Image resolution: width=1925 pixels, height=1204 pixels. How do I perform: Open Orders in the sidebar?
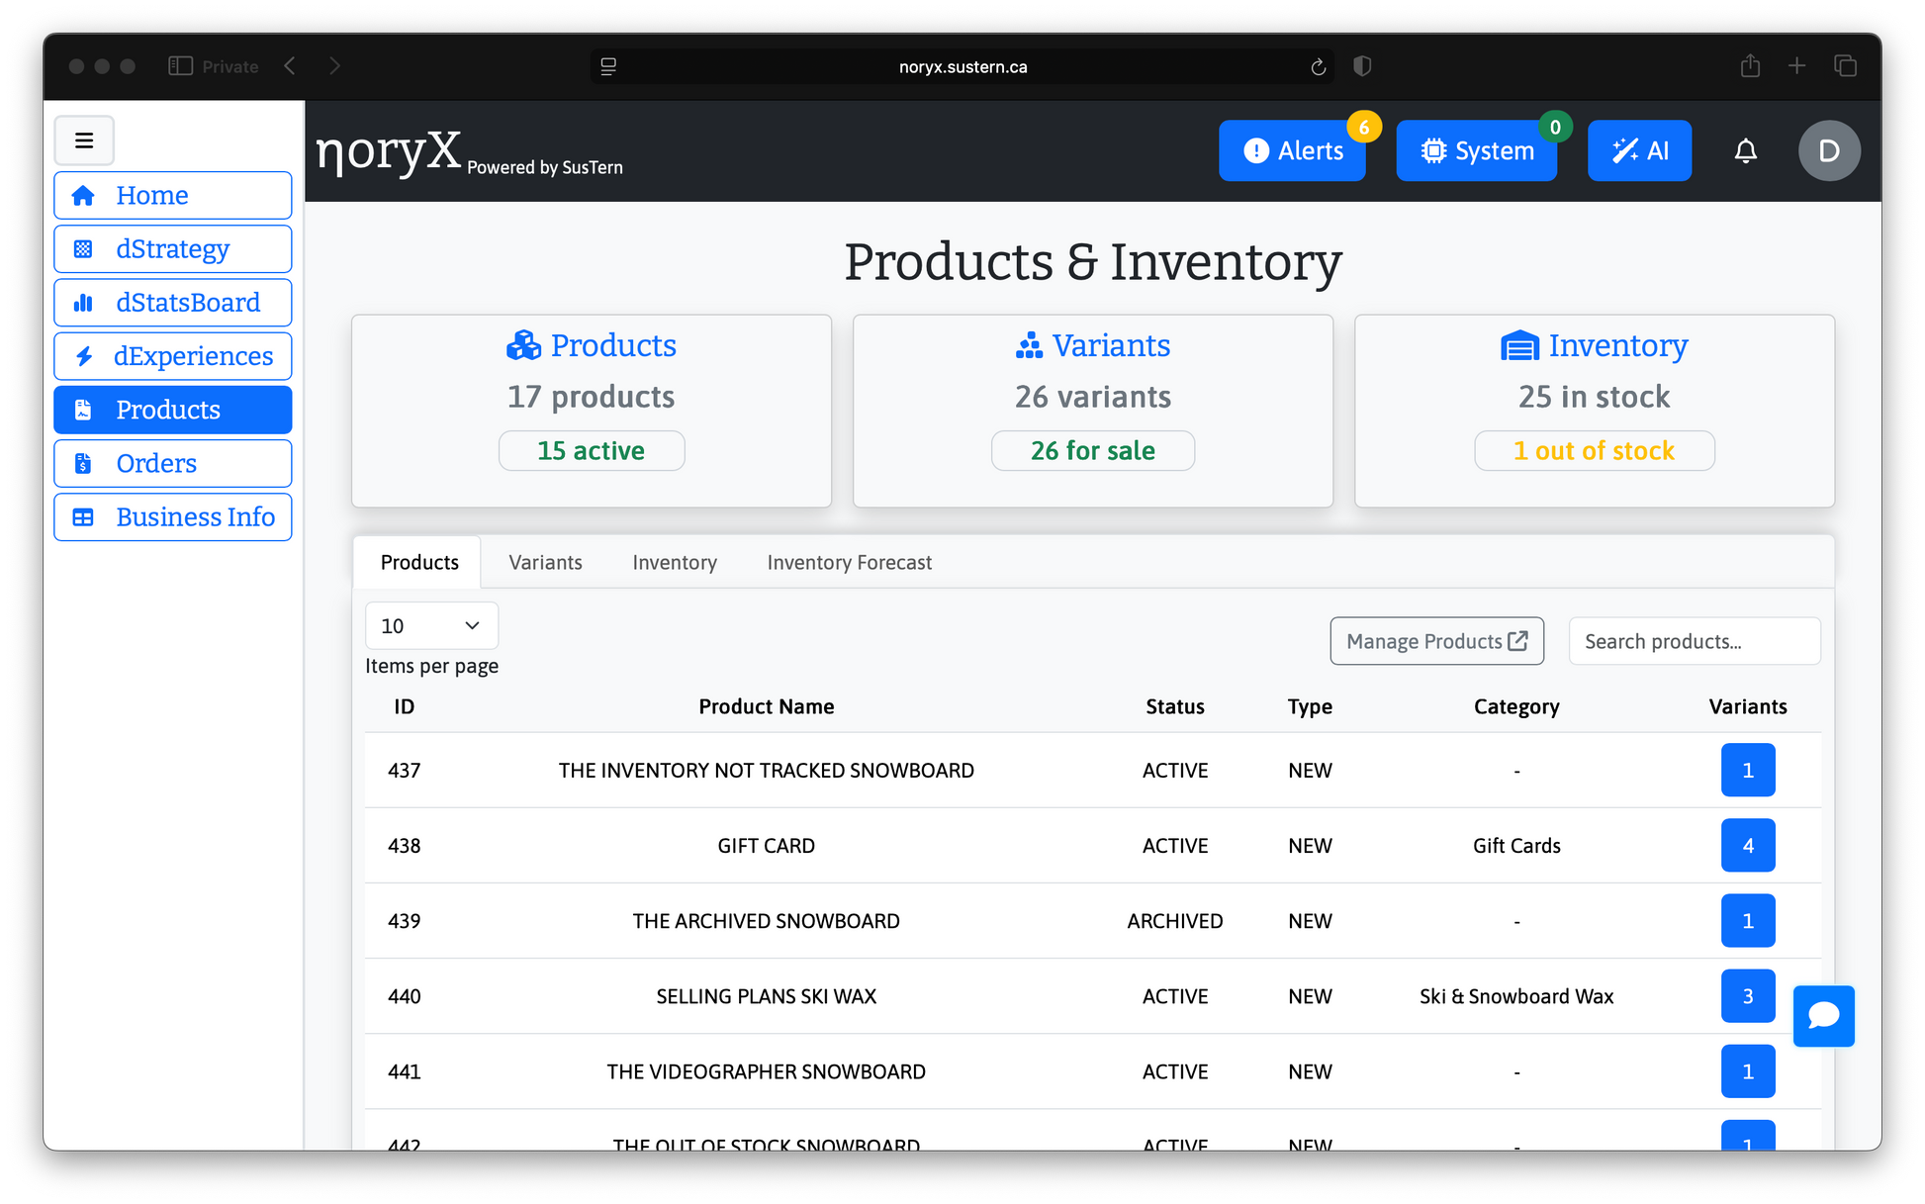pos(173,463)
